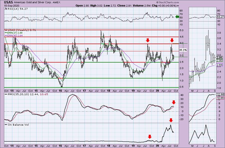Screen dimensions: 225x148
Task: Click the Low 2.72 value
Action: pyautogui.click(x=110, y=5)
